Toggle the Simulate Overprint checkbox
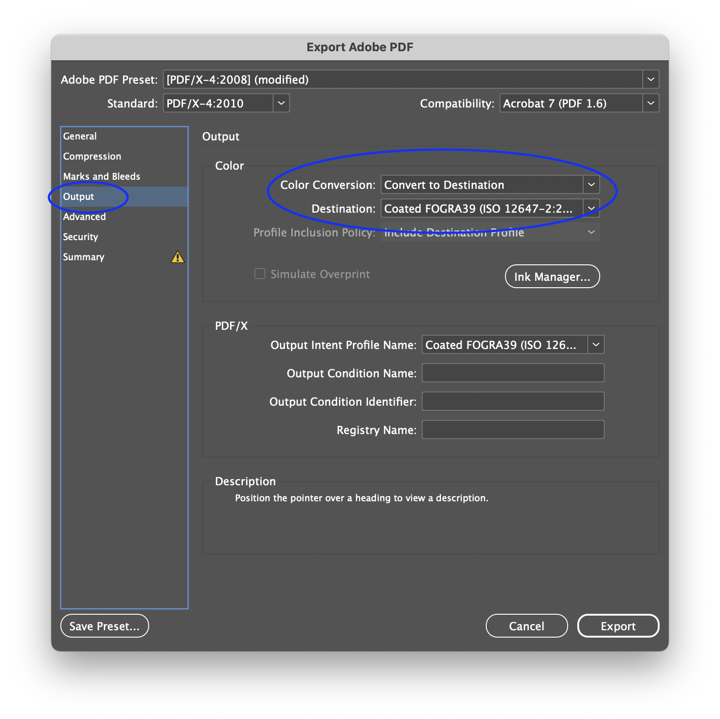This screenshot has height=719, width=720. (x=260, y=274)
